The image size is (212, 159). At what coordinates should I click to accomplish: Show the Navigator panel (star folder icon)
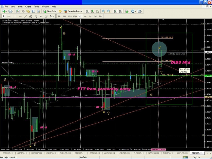(28, 11)
